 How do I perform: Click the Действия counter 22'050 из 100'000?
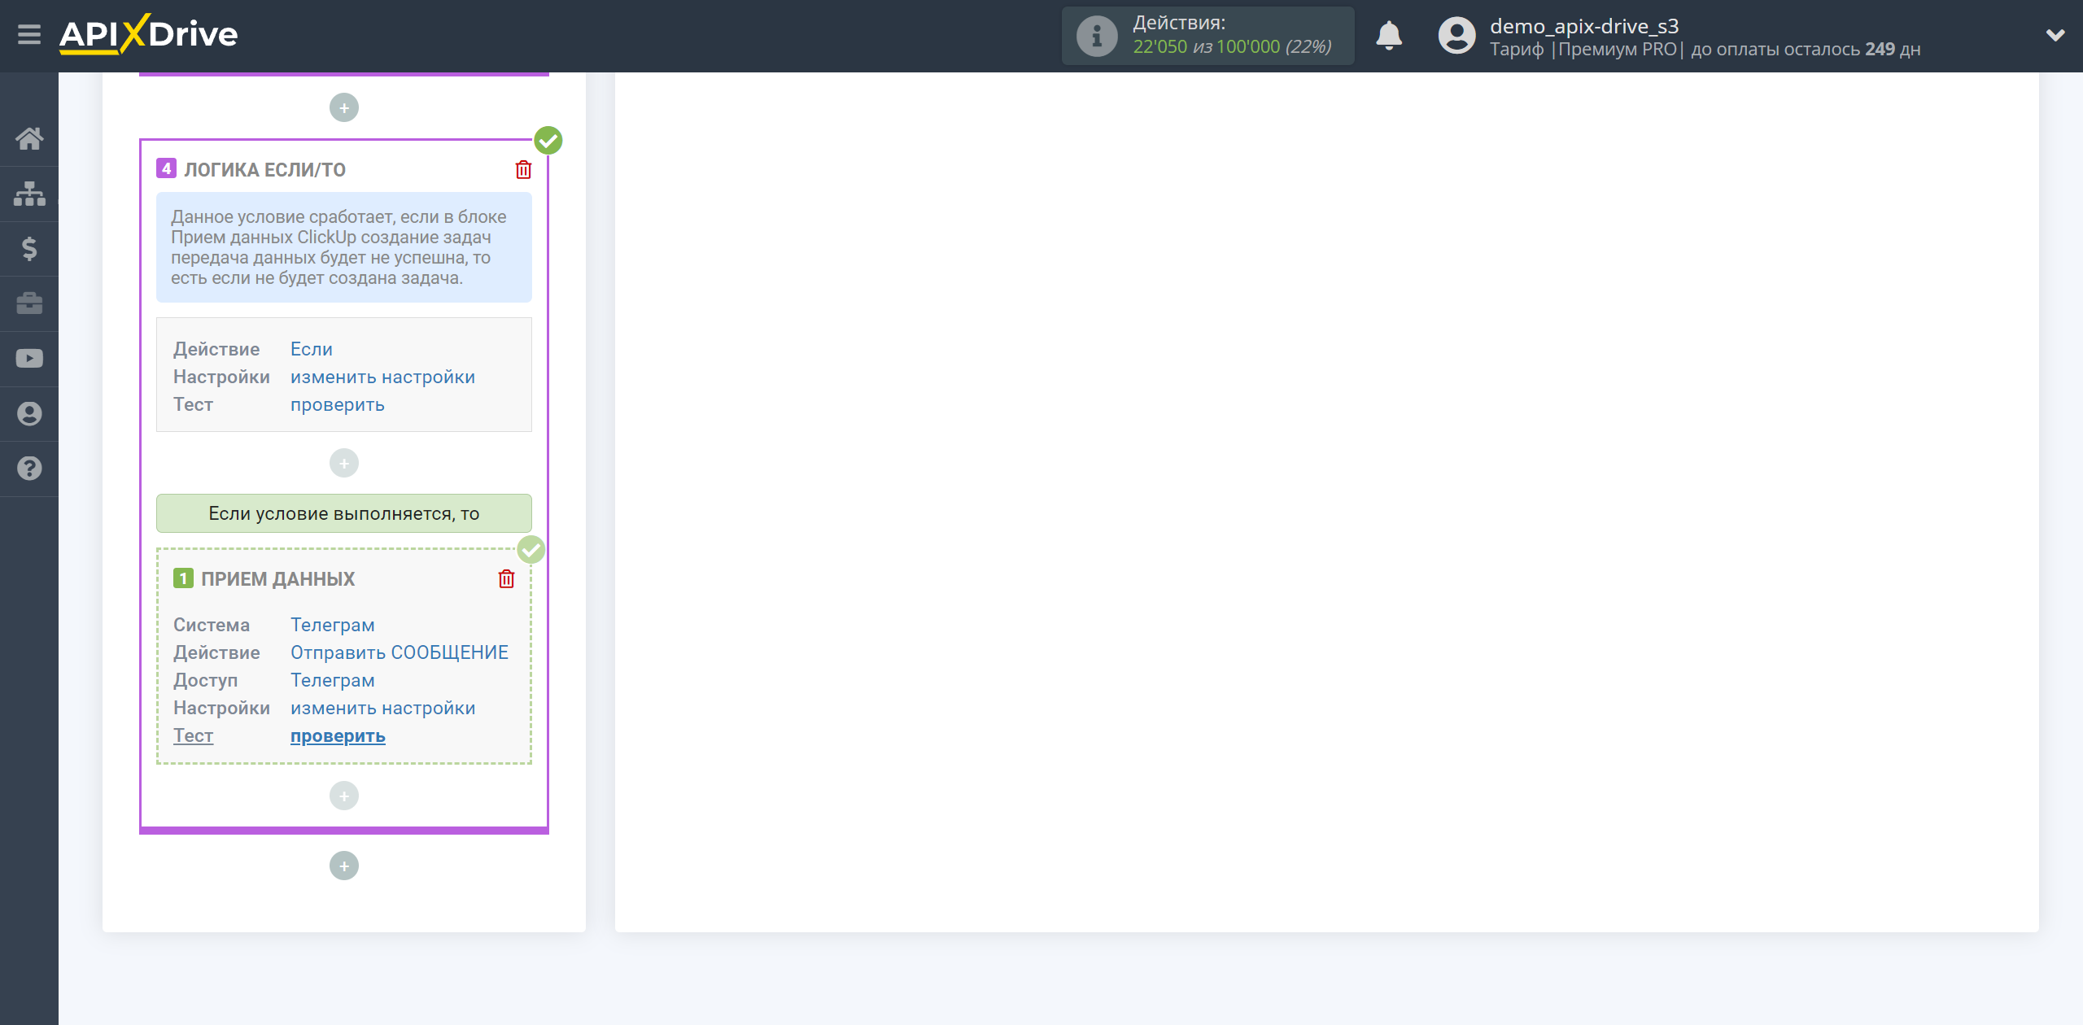1232,46
